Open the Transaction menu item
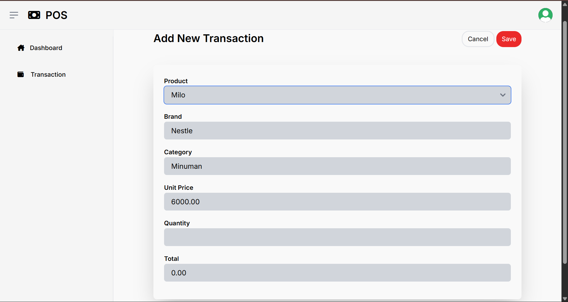The width and height of the screenshot is (568, 302). (41, 74)
